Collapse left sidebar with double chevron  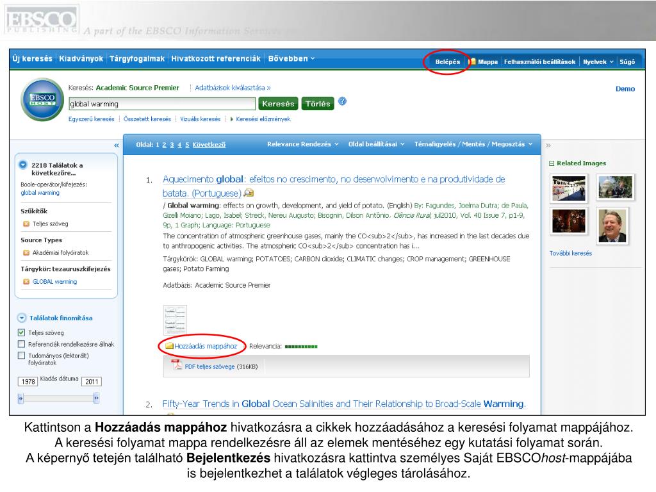tap(117, 145)
